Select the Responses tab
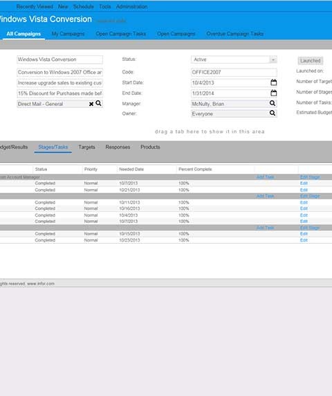The height and width of the screenshot is (396, 332). (118, 147)
